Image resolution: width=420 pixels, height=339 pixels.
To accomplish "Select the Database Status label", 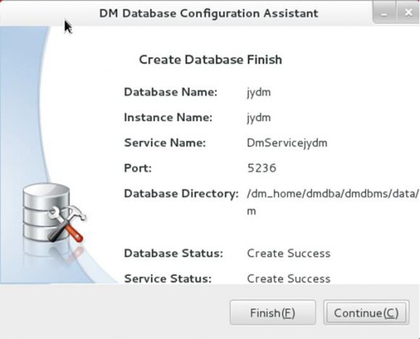I will coord(174,254).
